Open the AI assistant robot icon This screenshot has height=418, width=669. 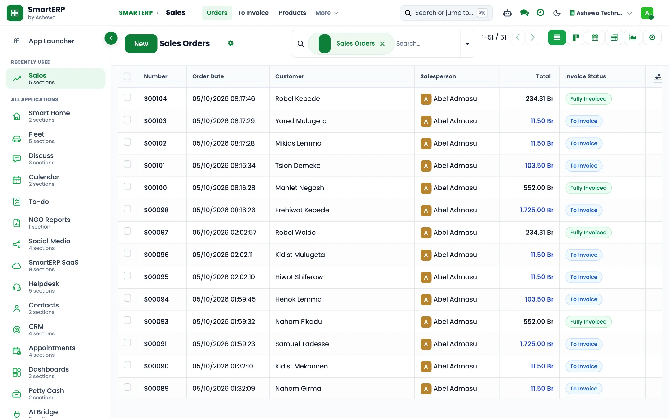[507, 13]
